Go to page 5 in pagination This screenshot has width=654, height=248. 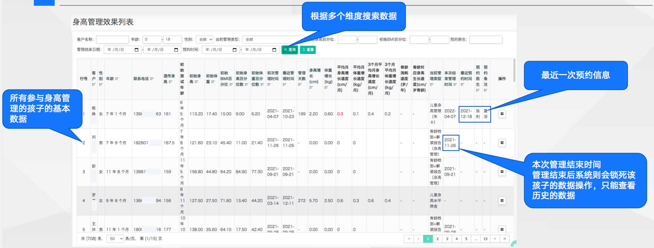point(466,239)
